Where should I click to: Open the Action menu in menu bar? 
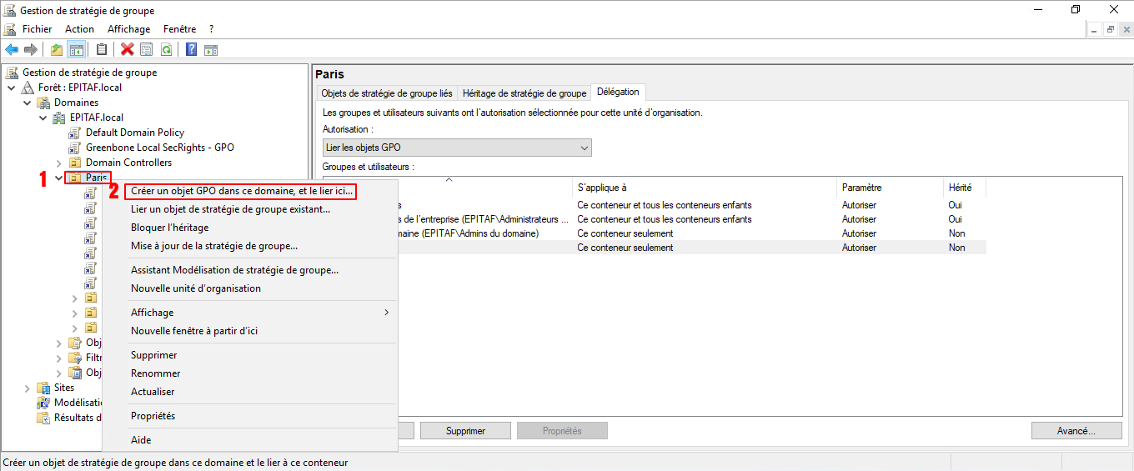(x=79, y=29)
